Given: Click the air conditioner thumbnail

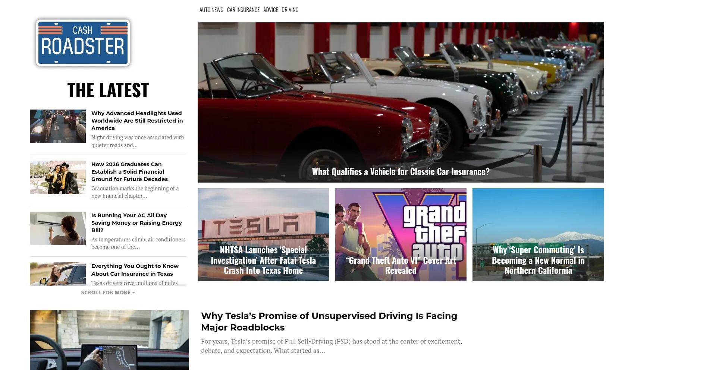Looking at the screenshot, I should pos(58,228).
